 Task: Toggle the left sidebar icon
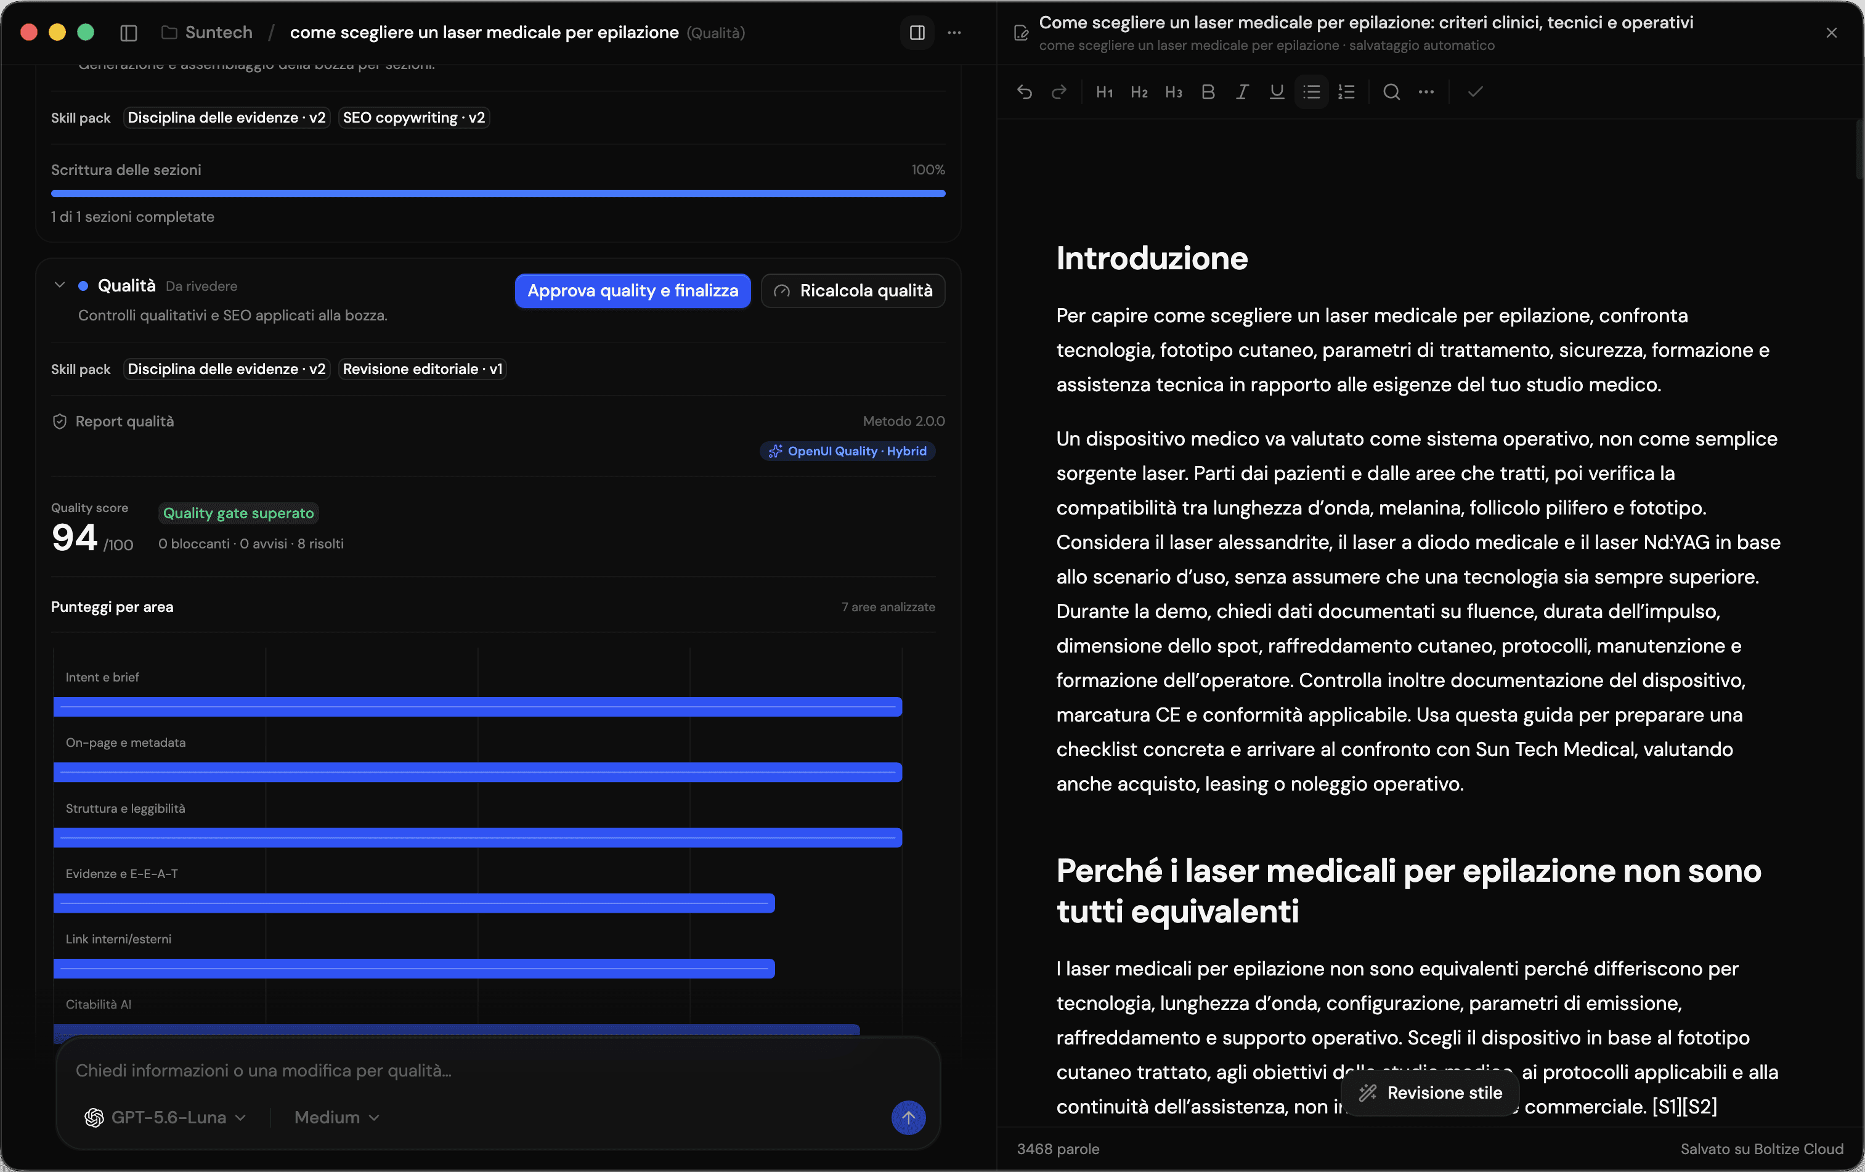(129, 33)
